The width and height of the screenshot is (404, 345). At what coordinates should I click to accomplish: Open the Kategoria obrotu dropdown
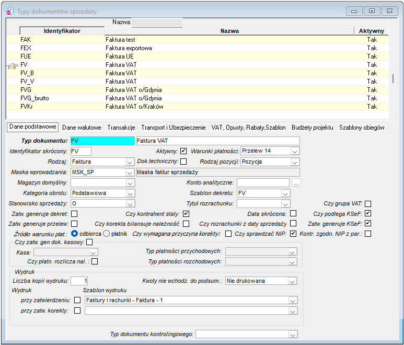(130, 194)
